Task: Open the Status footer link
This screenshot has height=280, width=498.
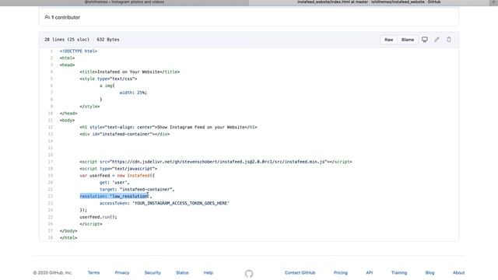Action: 182,273
